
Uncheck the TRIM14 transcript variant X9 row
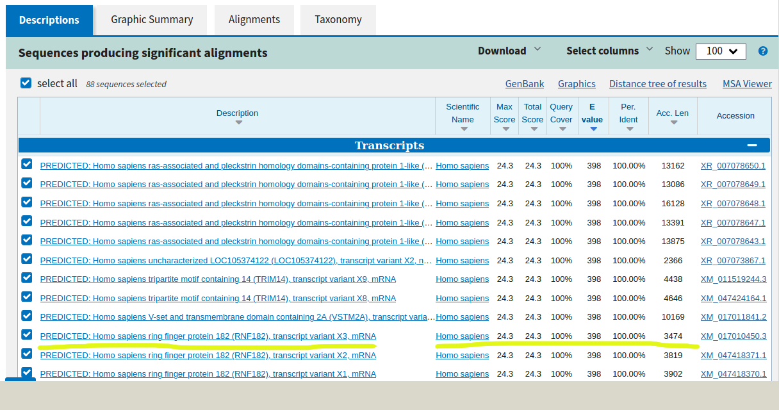point(27,278)
